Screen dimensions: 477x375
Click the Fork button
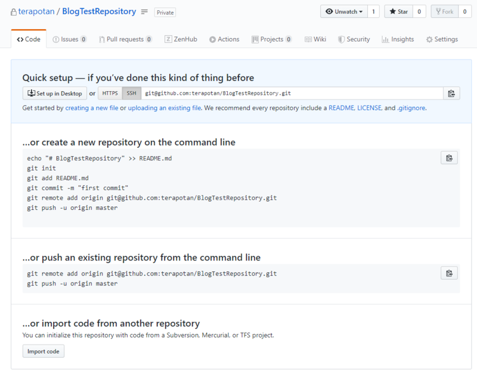pyautogui.click(x=444, y=11)
